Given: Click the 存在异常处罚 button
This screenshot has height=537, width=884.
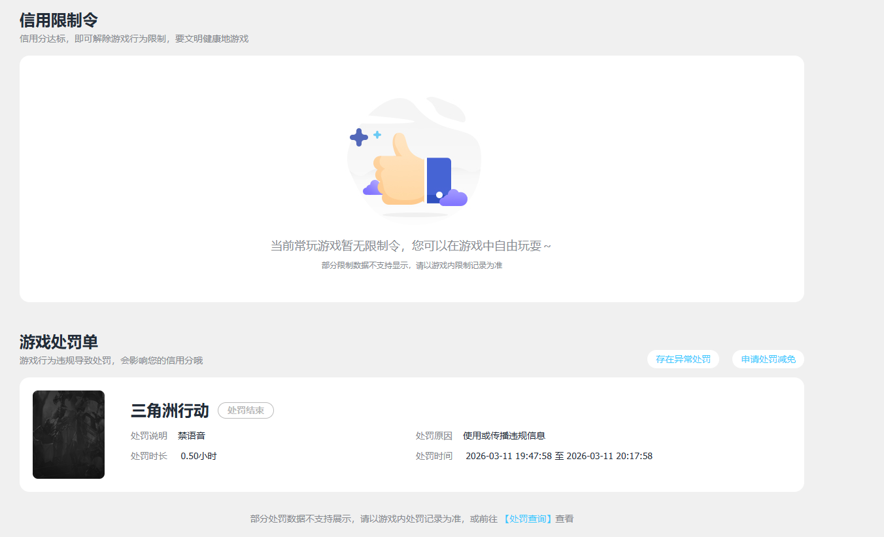Looking at the screenshot, I should pyautogui.click(x=683, y=359).
